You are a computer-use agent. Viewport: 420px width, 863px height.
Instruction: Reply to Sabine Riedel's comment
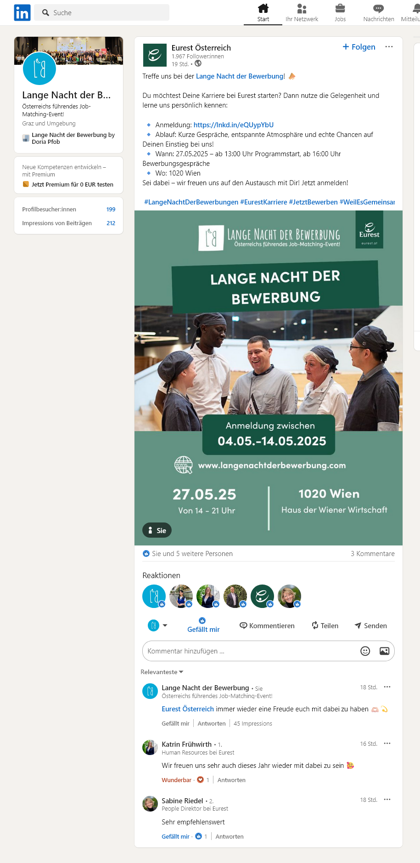(230, 837)
